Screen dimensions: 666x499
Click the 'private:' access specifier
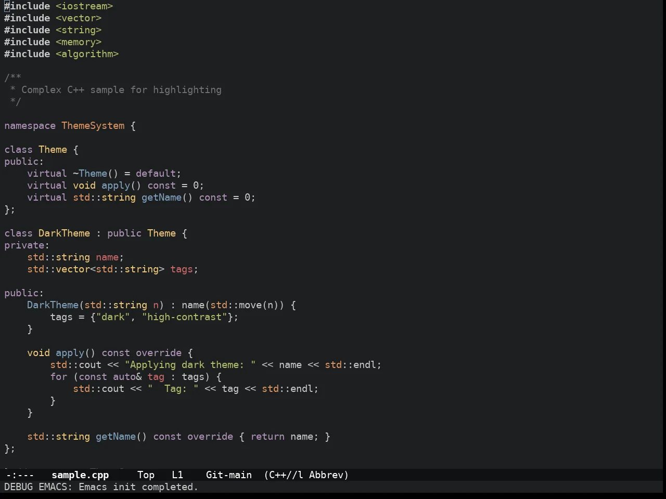coord(27,245)
